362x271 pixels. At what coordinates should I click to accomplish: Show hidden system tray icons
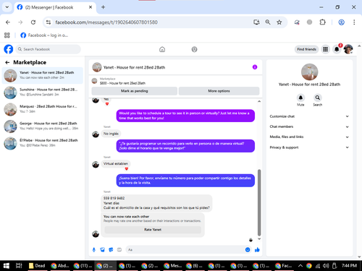click(300, 266)
